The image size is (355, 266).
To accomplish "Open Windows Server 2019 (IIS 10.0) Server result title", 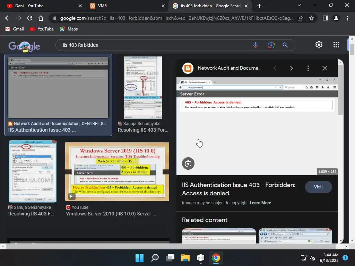I will 111,214.
